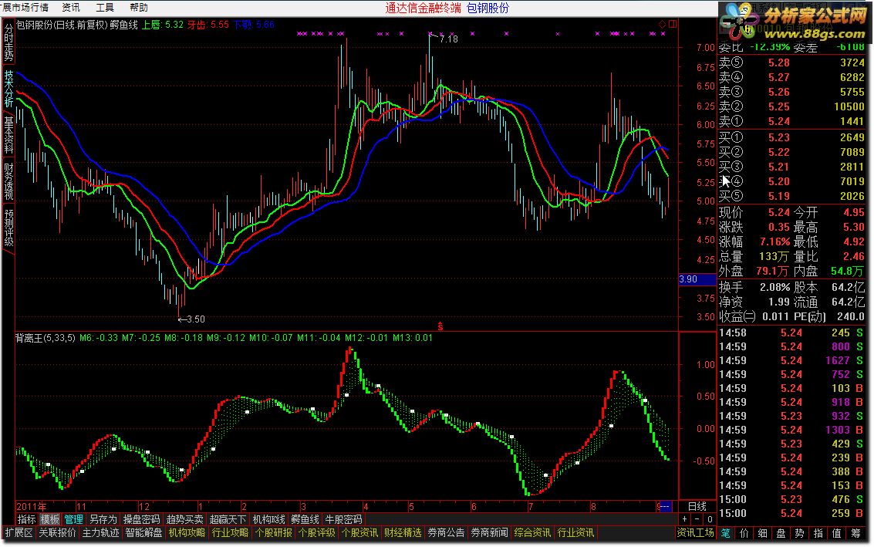Open the 资讯 menu

(x=71, y=7)
